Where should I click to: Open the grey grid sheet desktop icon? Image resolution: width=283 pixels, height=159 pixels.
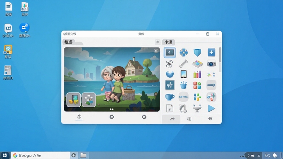point(8,73)
